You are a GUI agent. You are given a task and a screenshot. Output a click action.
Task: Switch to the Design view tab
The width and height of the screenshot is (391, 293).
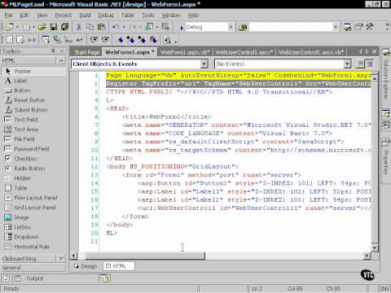[86, 266]
